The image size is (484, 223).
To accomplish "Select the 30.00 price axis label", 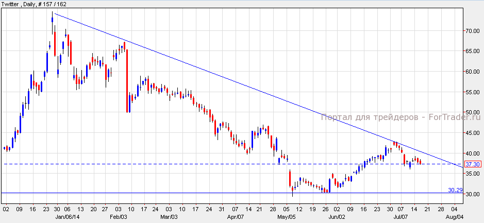I will (x=474, y=194).
